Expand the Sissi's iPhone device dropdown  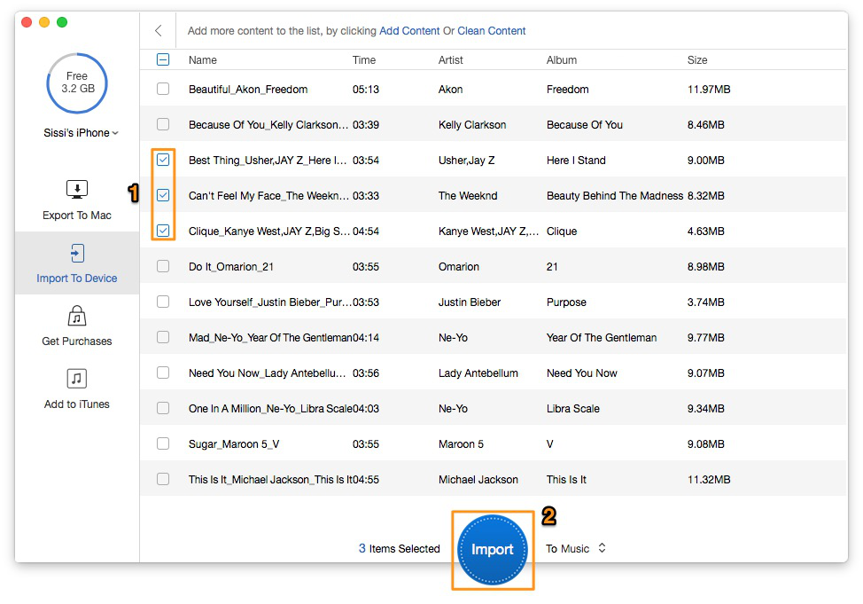click(x=81, y=133)
